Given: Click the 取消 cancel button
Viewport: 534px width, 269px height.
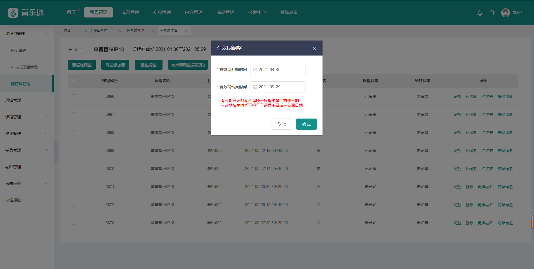Looking at the screenshot, I should 282,124.
